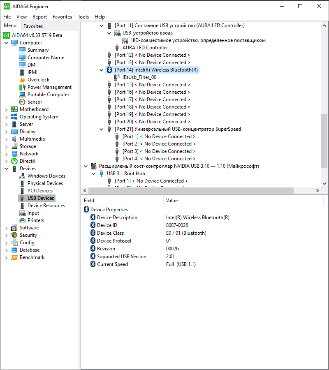This screenshot has width=329, height=370.
Task: Click the Power Management battery icon
Action: (x=22, y=87)
